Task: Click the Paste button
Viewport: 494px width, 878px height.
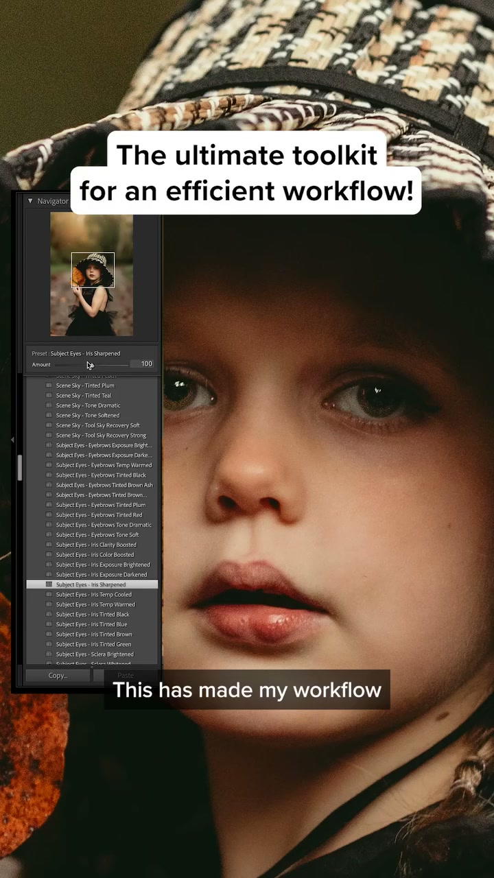Action: coord(126,676)
